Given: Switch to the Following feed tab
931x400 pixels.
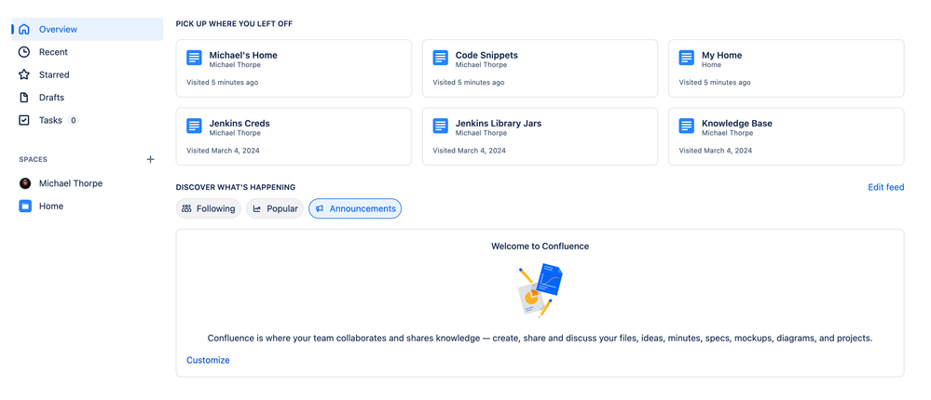Looking at the screenshot, I should tap(209, 208).
